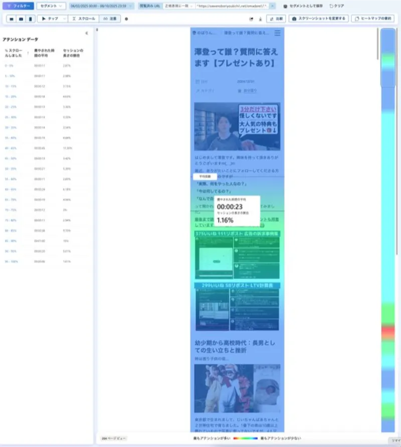Open the date range picker dropdown
Image resolution: width=401 pixels, height=447 pixels.
point(101,6)
